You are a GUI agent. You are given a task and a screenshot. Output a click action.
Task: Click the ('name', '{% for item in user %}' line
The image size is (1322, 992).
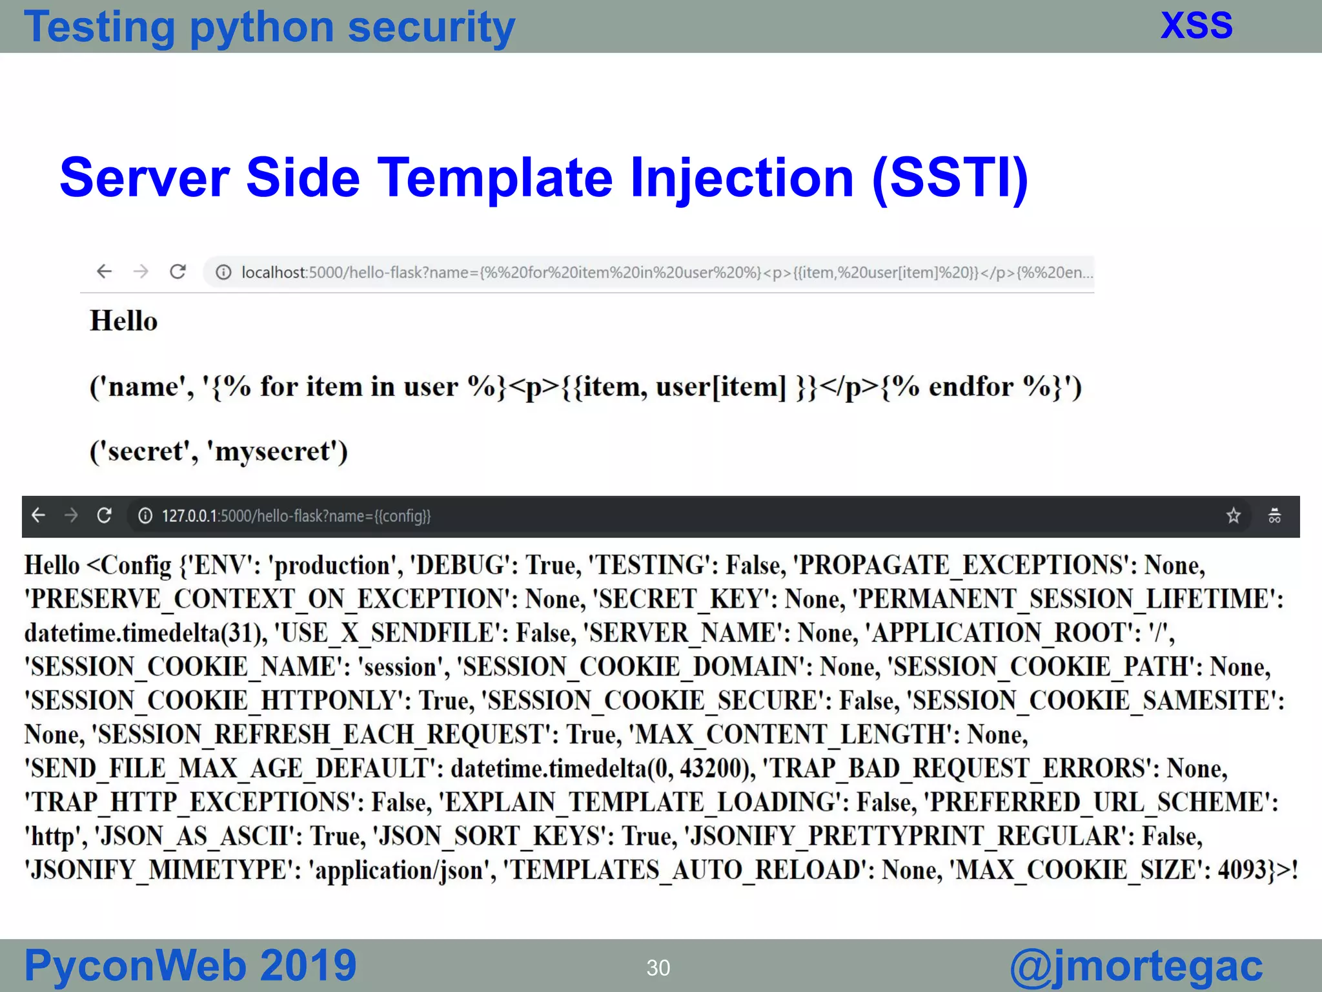[585, 387]
